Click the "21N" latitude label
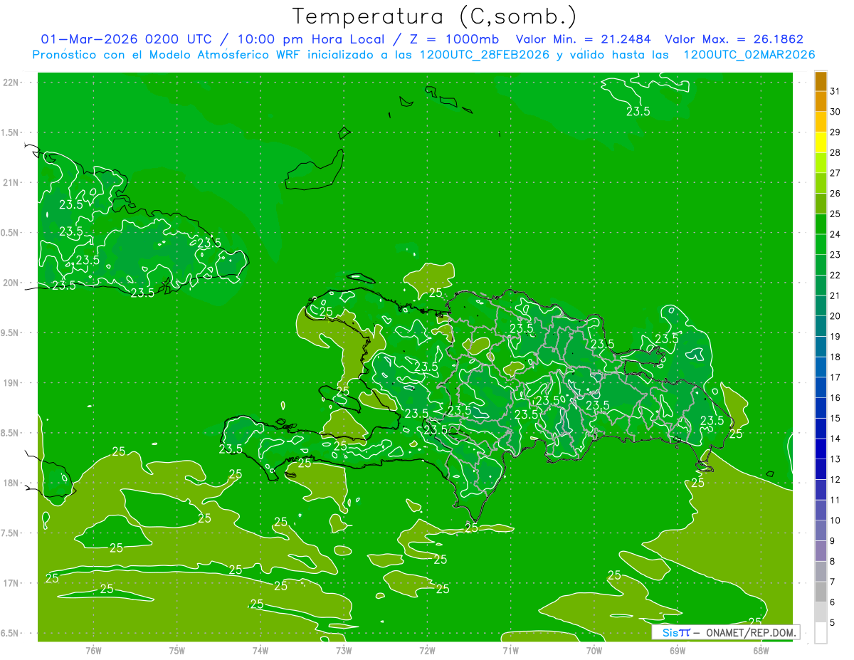Viewport: 854px width, 660px height. coord(11,182)
